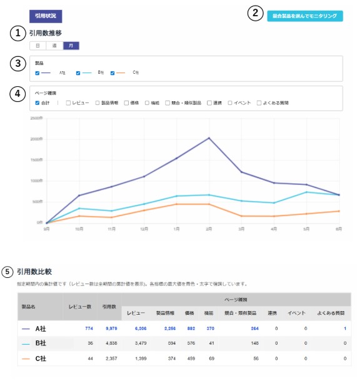The width and height of the screenshot is (357, 381).
Task: Enable the よくある質問 checkbox
Action: pos(259,103)
